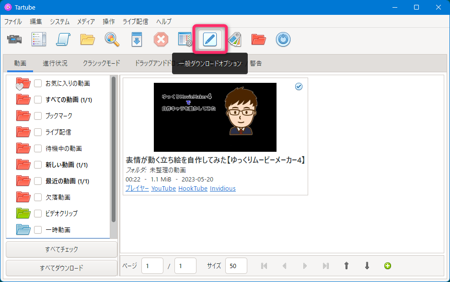This screenshot has height=282, width=450.
Task: Tick the お気に入りの動画 folder checkbox
Action: pos(38,83)
